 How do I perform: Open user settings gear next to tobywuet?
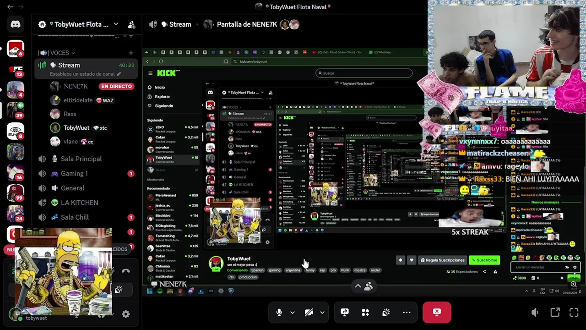[x=125, y=314]
